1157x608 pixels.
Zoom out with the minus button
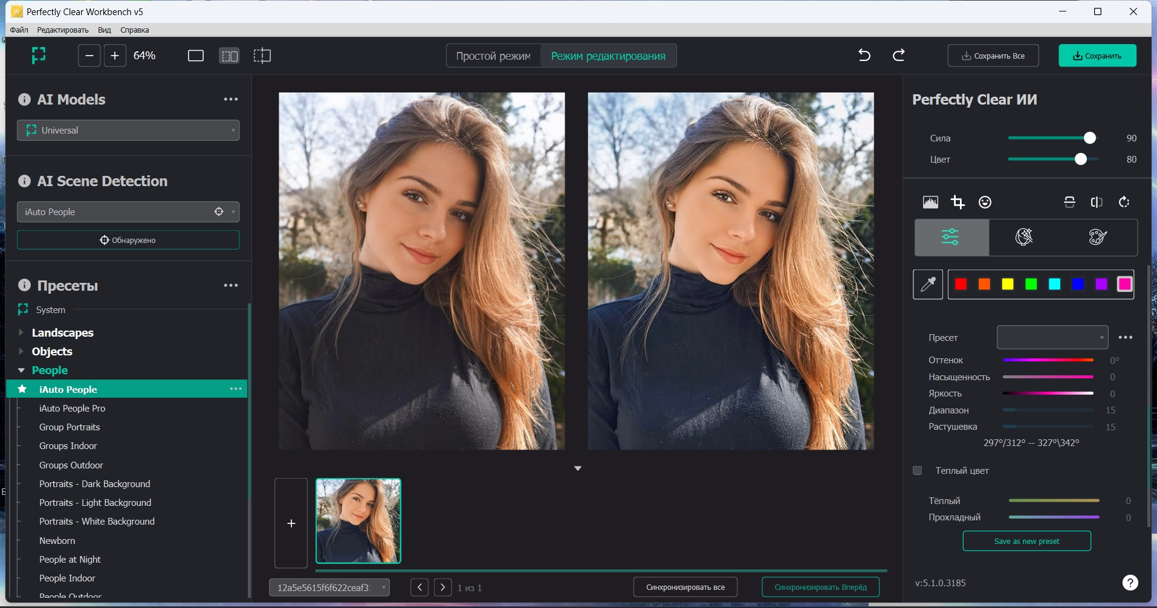[x=89, y=56]
